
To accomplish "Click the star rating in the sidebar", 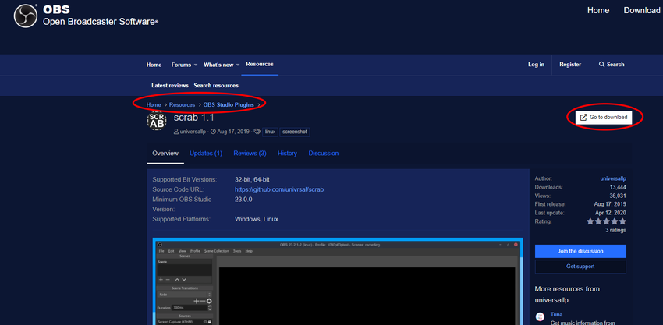I will (x=606, y=221).
